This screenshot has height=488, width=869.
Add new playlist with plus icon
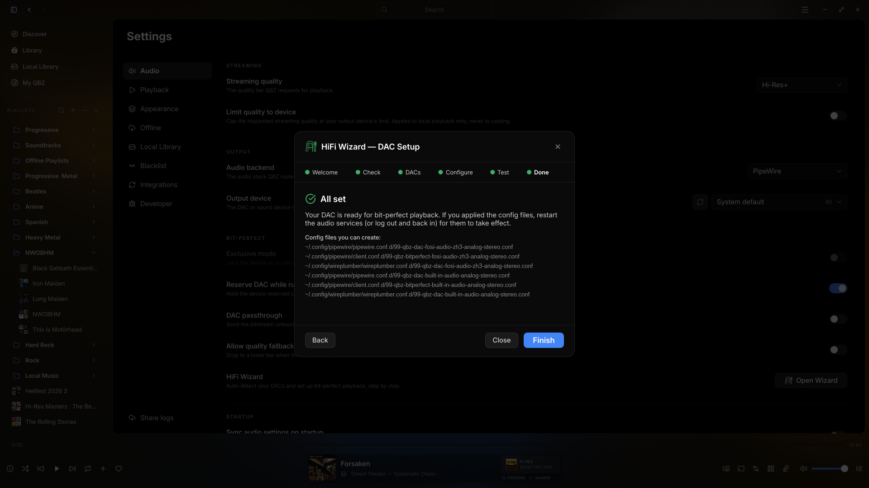[x=73, y=110]
